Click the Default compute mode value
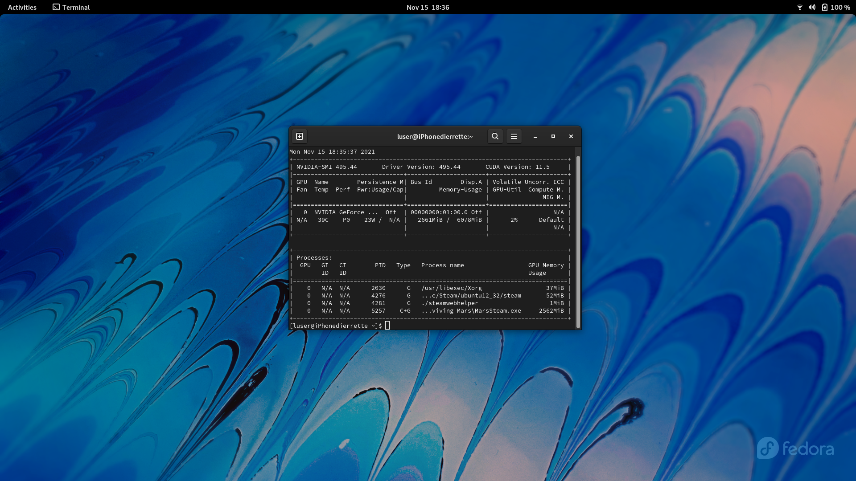Viewport: 856px width, 481px height. (x=551, y=220)
